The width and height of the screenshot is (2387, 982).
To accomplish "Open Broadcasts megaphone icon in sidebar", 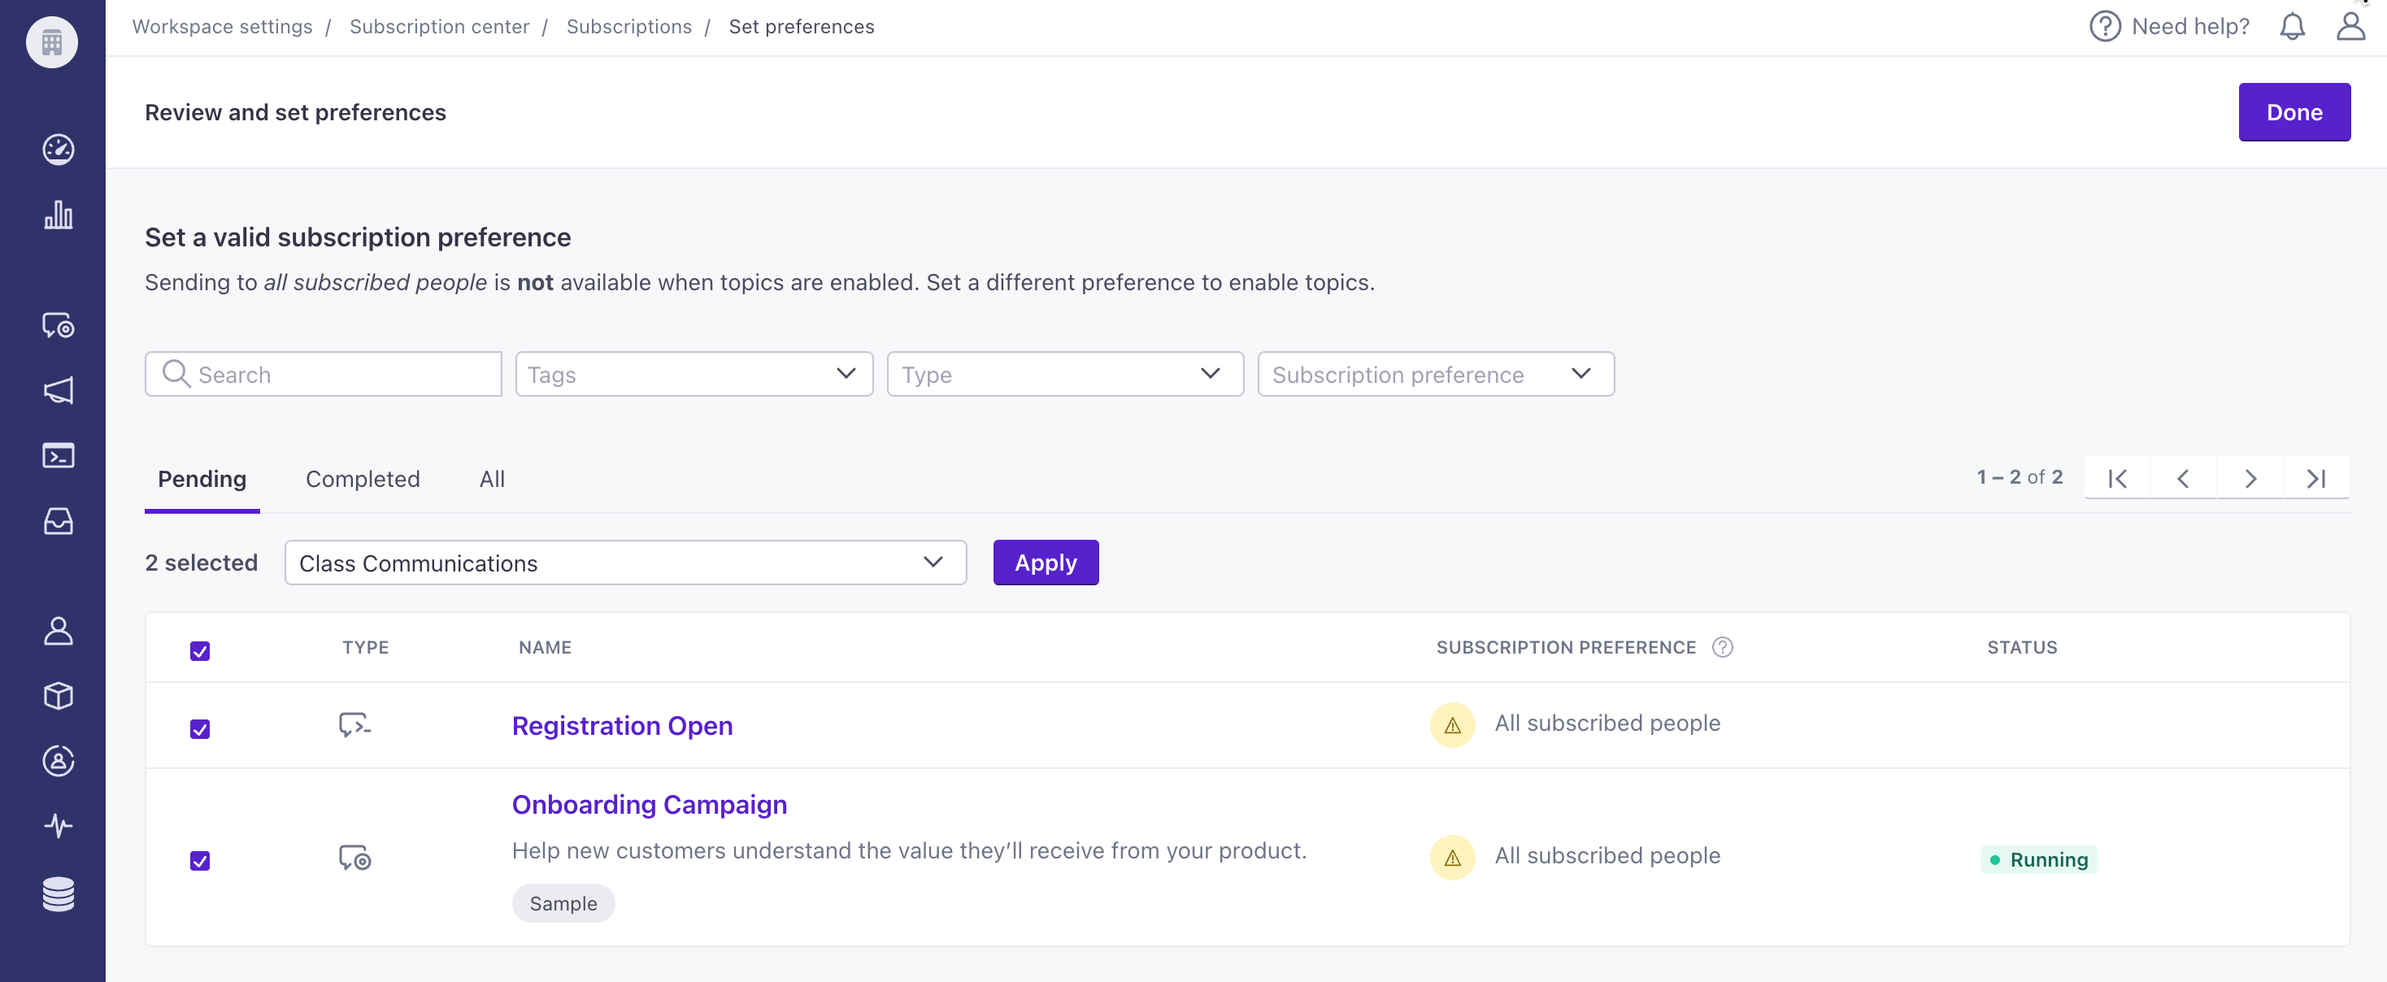I will [59, 390].
